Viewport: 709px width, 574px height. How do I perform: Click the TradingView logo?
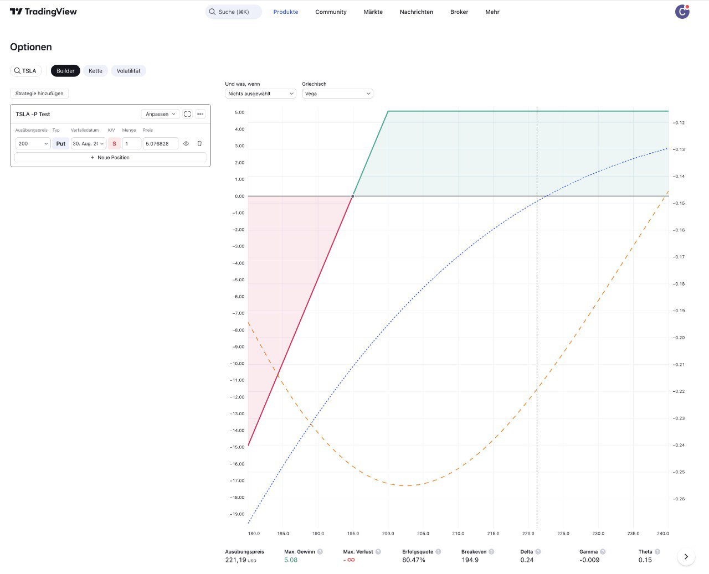[x=43, y=12]
